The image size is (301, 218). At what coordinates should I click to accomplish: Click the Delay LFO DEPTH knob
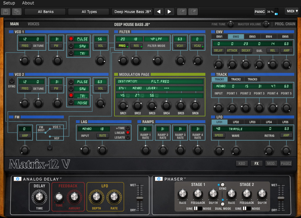tap(97, 197)
